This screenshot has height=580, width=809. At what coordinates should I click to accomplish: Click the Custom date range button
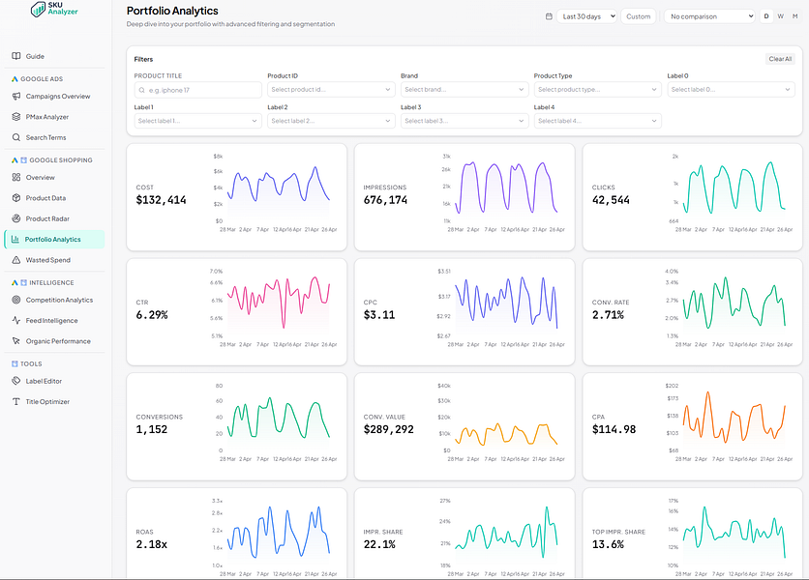639,16
